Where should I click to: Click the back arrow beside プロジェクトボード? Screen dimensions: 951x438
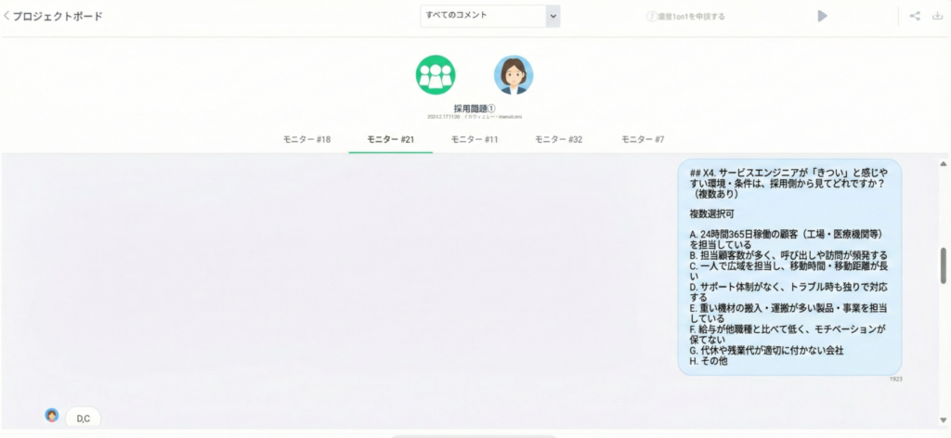click(x=7, y=16)
